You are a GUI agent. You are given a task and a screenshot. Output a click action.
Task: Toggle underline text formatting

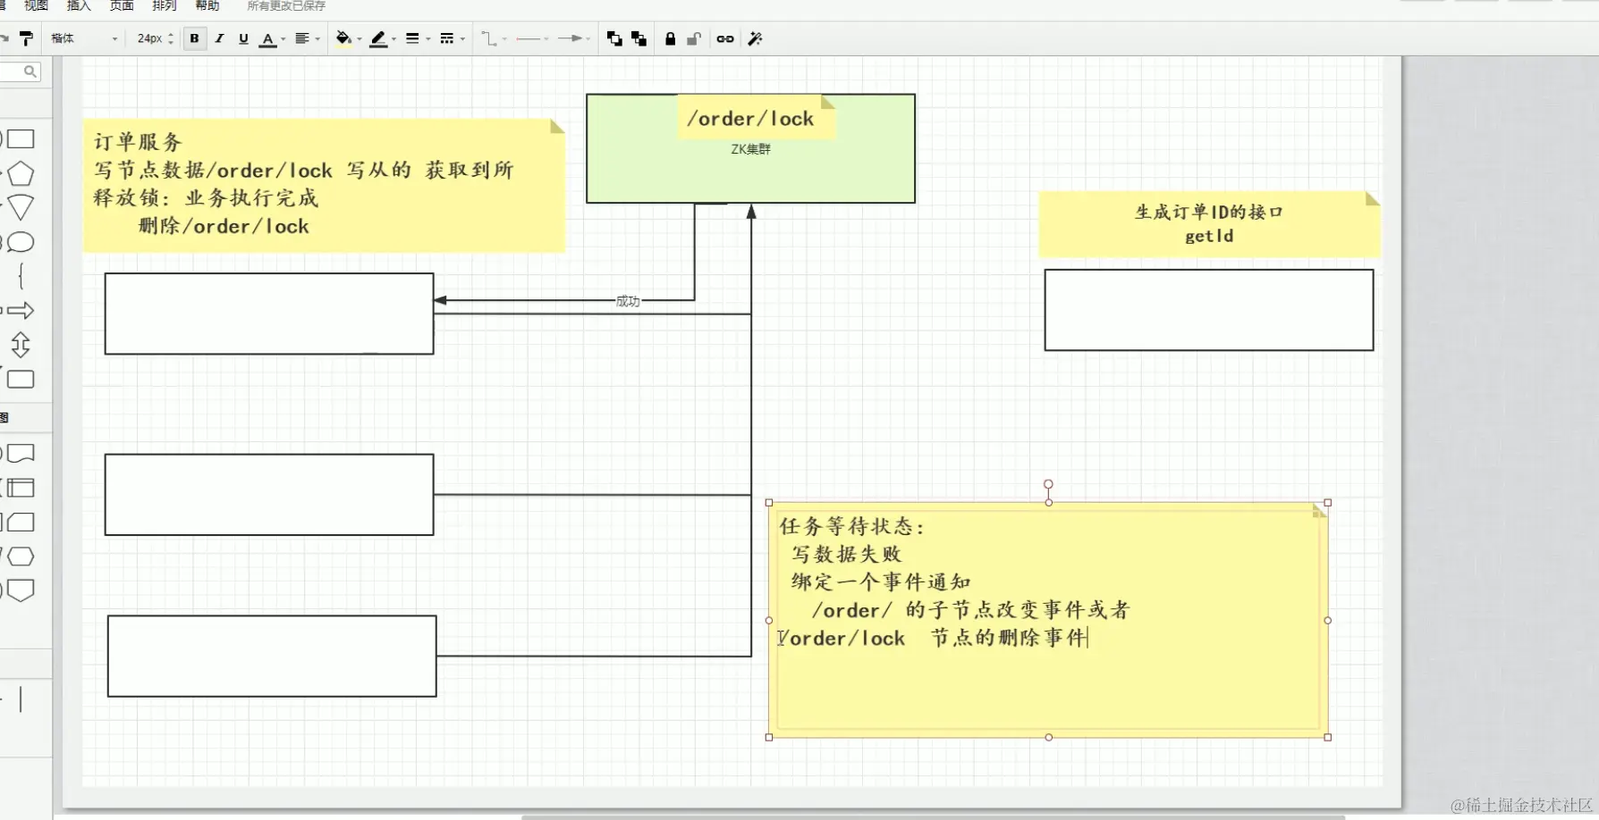point(243,38)
